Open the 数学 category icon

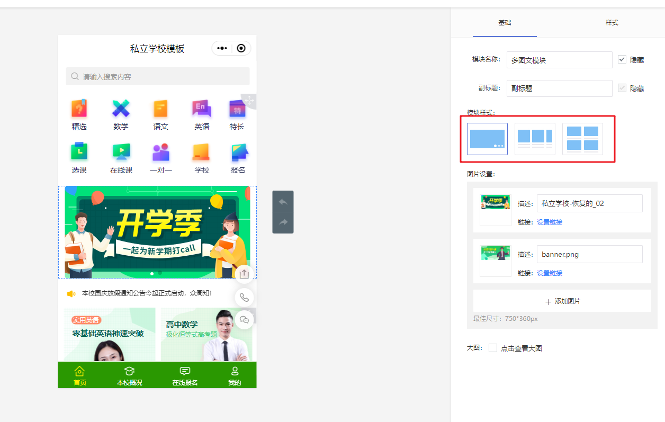coord(121,109)
